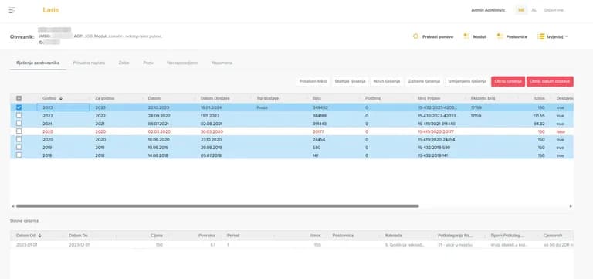This screenshot has height=279, width=593.
Task: Click the Pretrazi ponovo search icon
Action: [x=415, y=36]
